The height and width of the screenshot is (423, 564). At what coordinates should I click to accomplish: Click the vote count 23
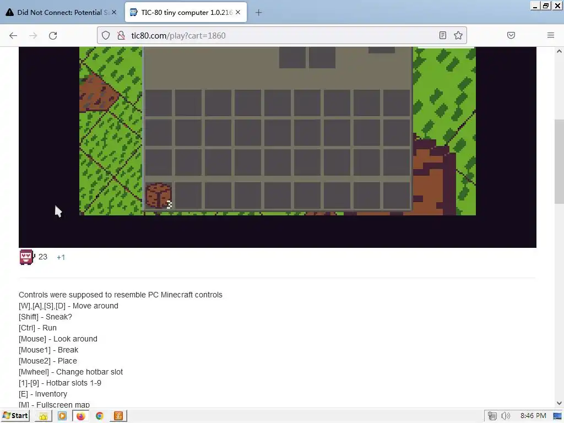coord(43,257)
